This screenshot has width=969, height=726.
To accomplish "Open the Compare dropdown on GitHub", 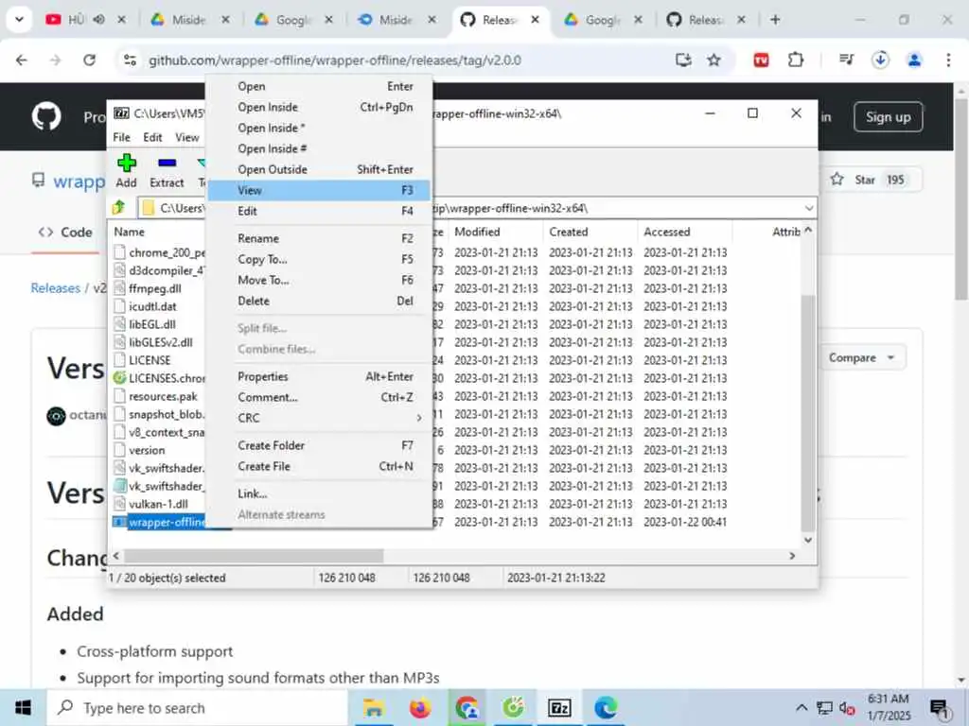I will 862,357.
